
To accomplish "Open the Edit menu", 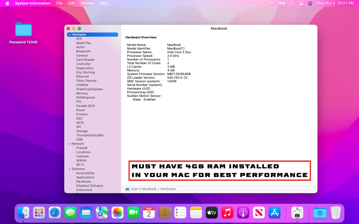I will point(72,3).
